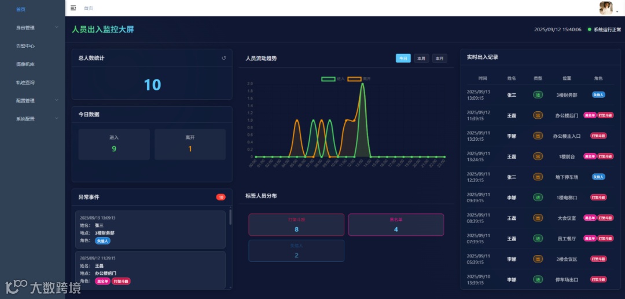
Task: Click the 离开 count card showing 1
Action: (x=190, y=144)
